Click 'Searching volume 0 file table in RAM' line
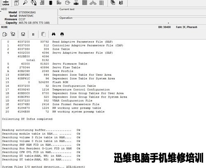 click(x=41, y=141)
